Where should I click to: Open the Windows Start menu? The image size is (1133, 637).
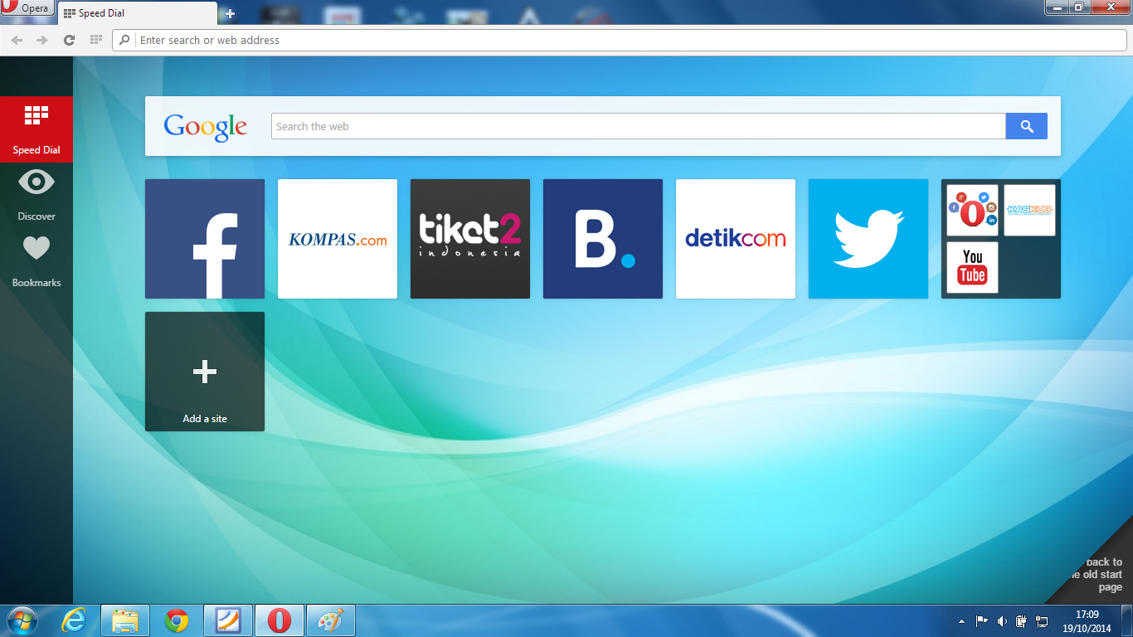click(22, 620)
